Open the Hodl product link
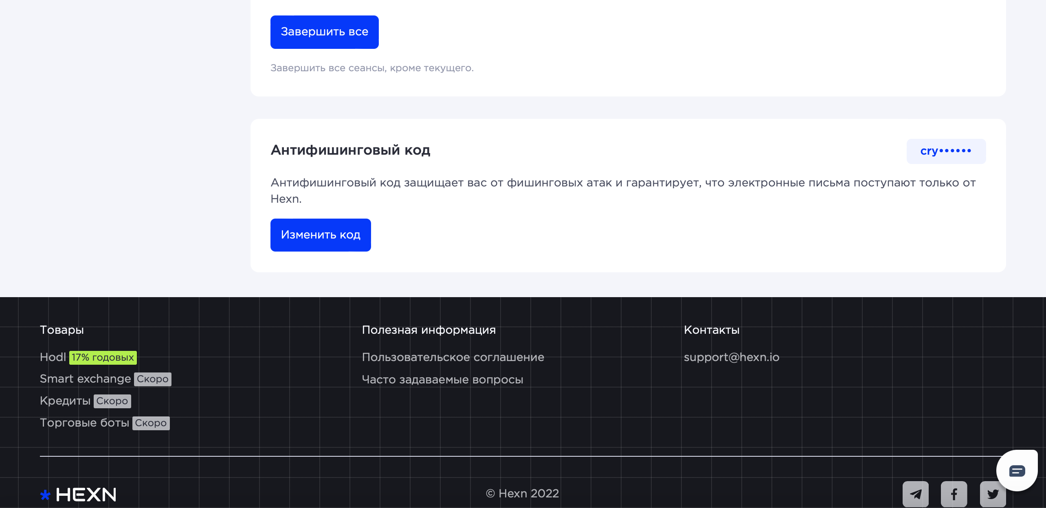1046x508 pixels. coord(53,357)
